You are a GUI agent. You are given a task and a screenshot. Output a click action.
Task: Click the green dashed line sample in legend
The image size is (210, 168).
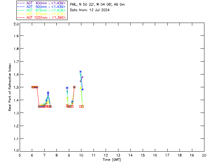click(21, 10)
